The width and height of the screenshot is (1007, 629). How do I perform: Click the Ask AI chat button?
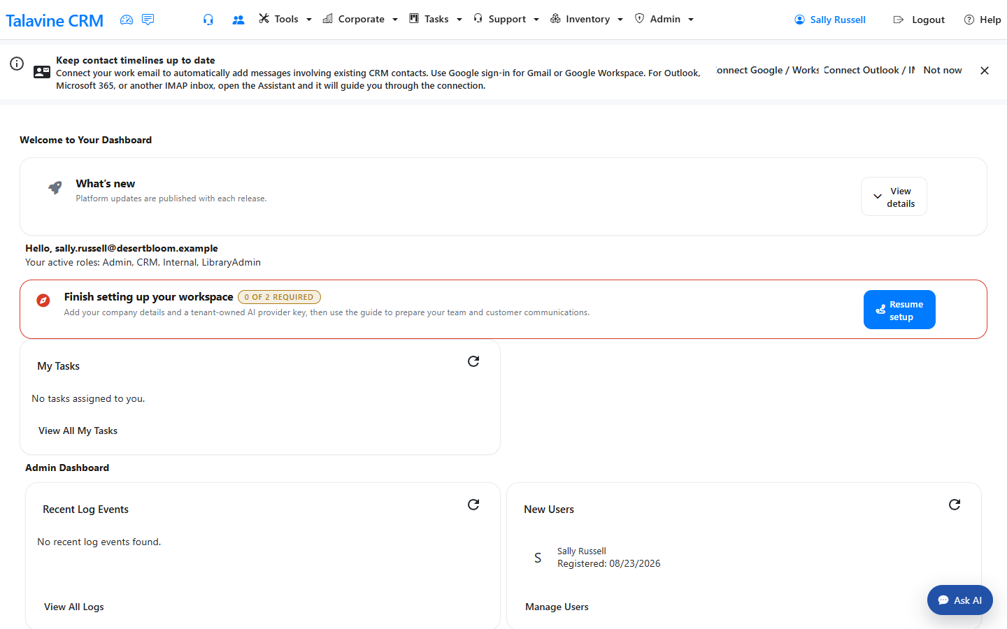(960, 600)
